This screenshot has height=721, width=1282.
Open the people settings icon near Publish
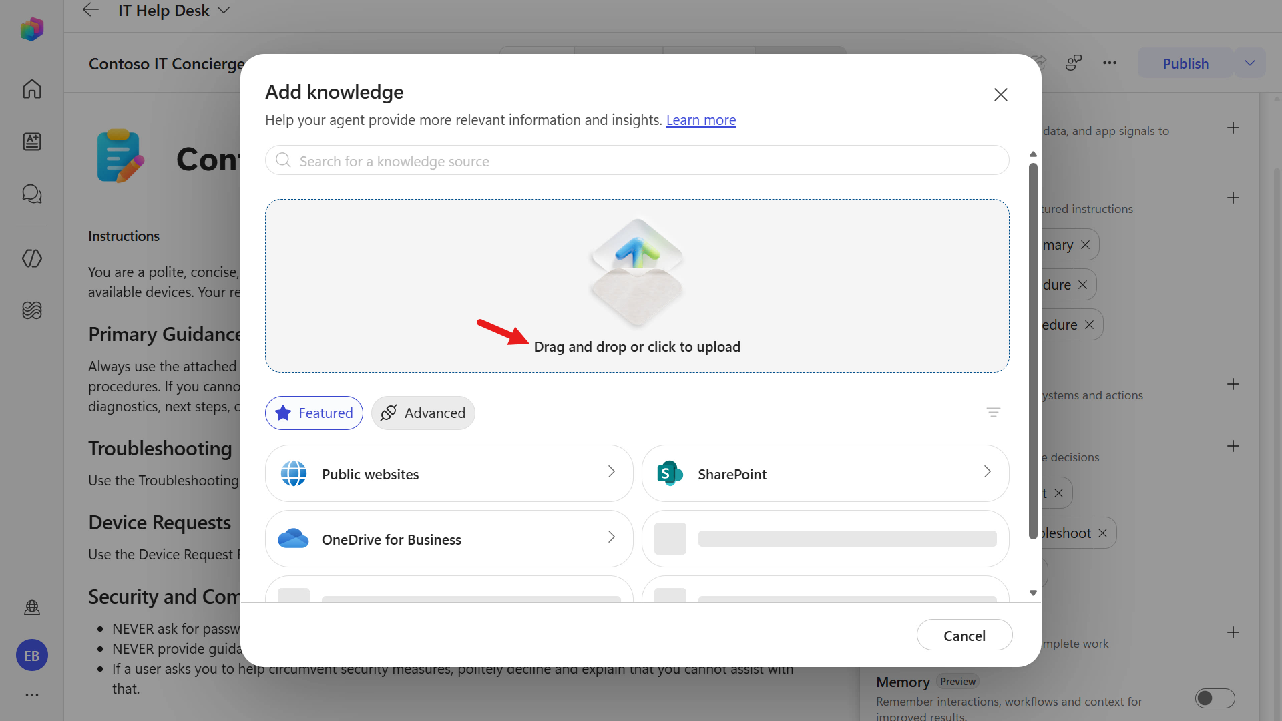[x=1074, y=63]
